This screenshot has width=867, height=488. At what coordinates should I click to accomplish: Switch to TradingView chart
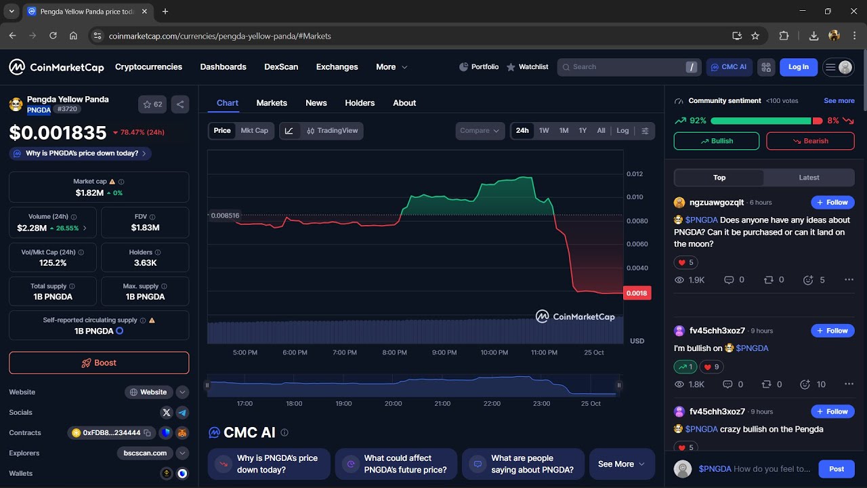click(x=332, y=131)
